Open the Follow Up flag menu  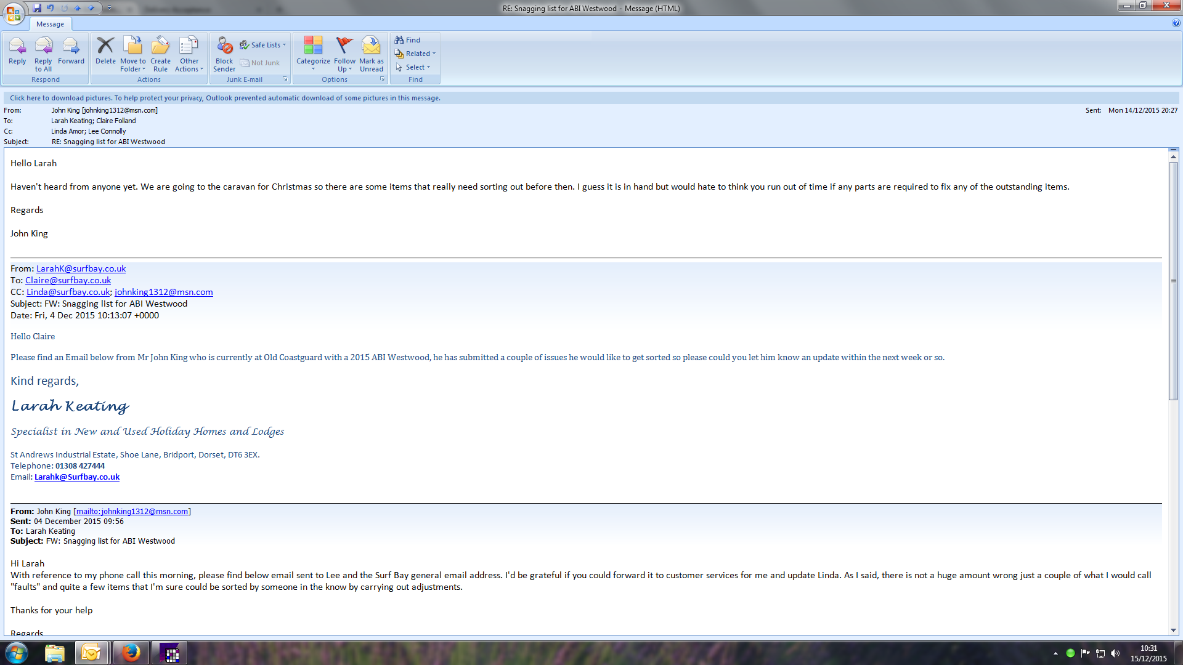click(x=344, y=54)
